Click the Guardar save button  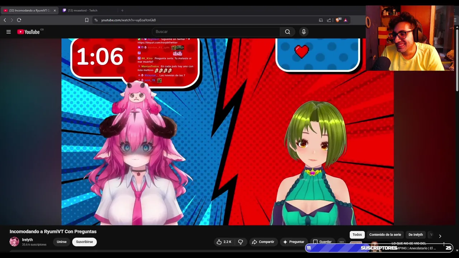pyautogui.click(x=322, y=242)
